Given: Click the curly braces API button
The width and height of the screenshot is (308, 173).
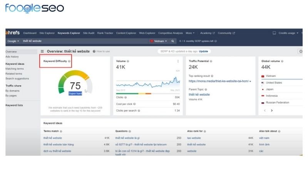Looking at the screenshot, I should [x=301, y=52].
